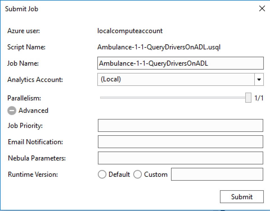Focus the Job Name text field
270x211 pixels.
click(180, 63)
